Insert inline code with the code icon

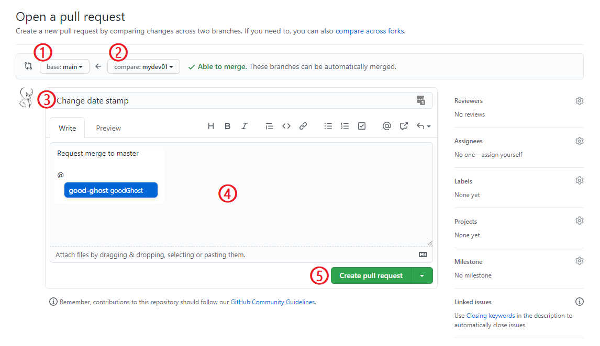pos(286,125)
